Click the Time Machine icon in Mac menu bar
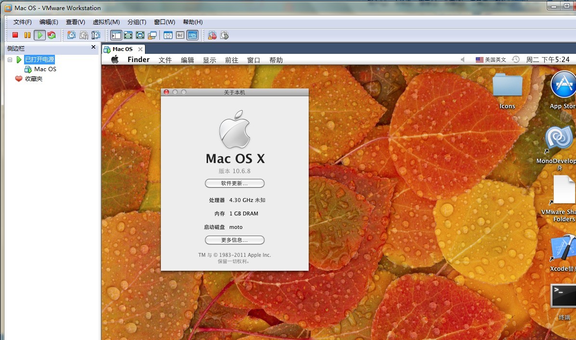 tap(516, 60)
